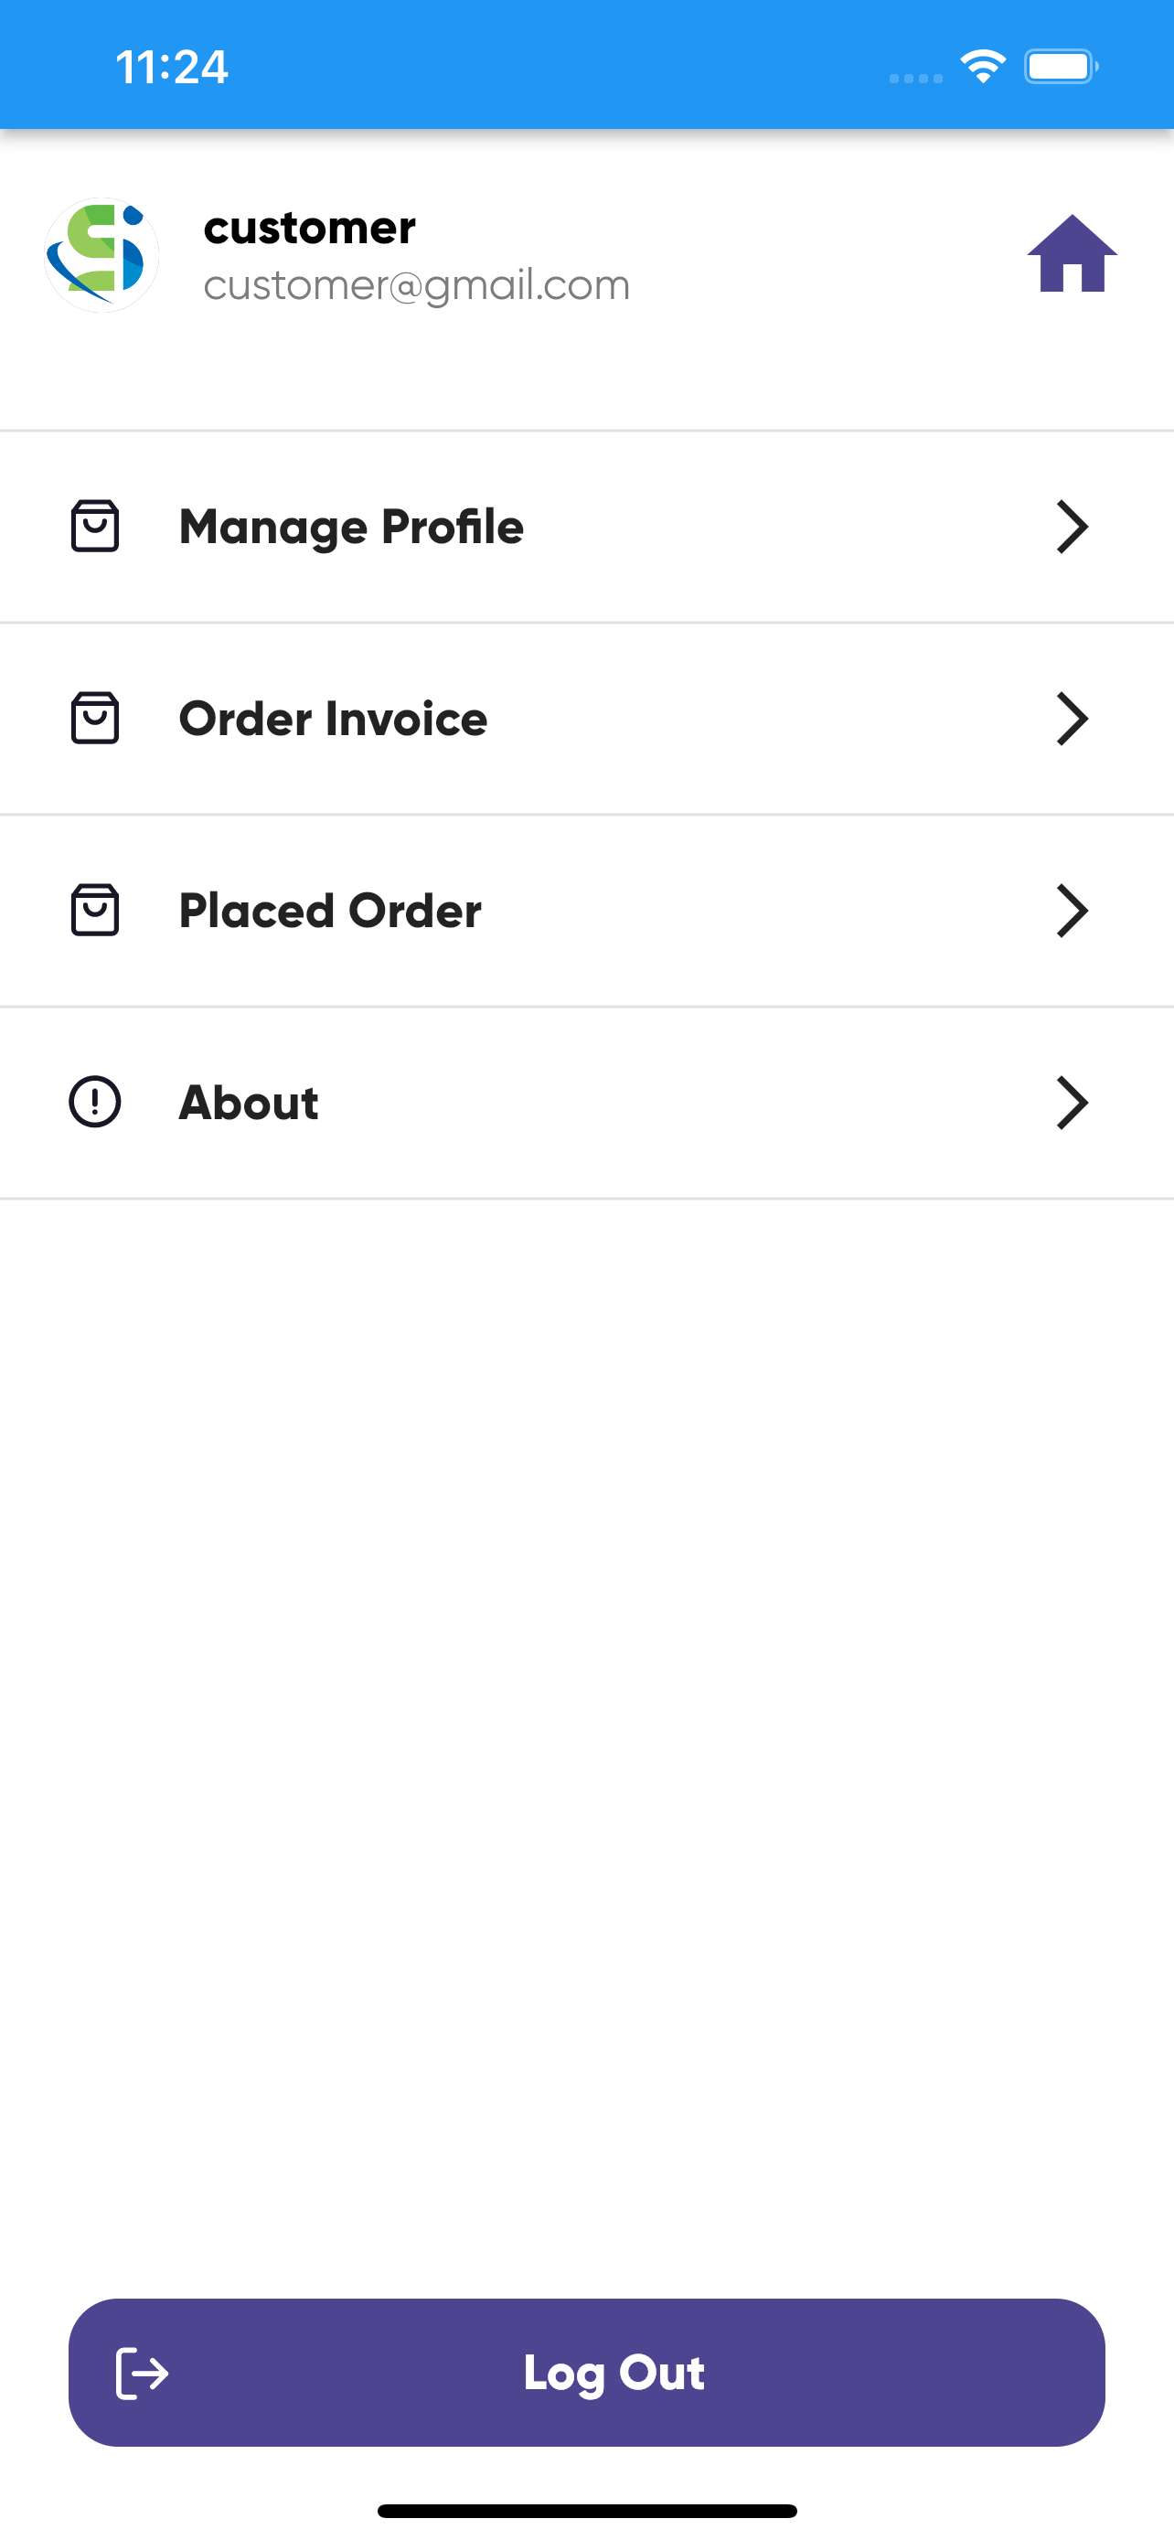Screen dimensions: 1174x2540
Task: Tap the bag icon beside Manage Profile
Action: tap(94, 526)
